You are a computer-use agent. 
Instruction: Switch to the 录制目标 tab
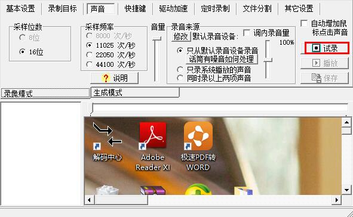pos(62,9)
